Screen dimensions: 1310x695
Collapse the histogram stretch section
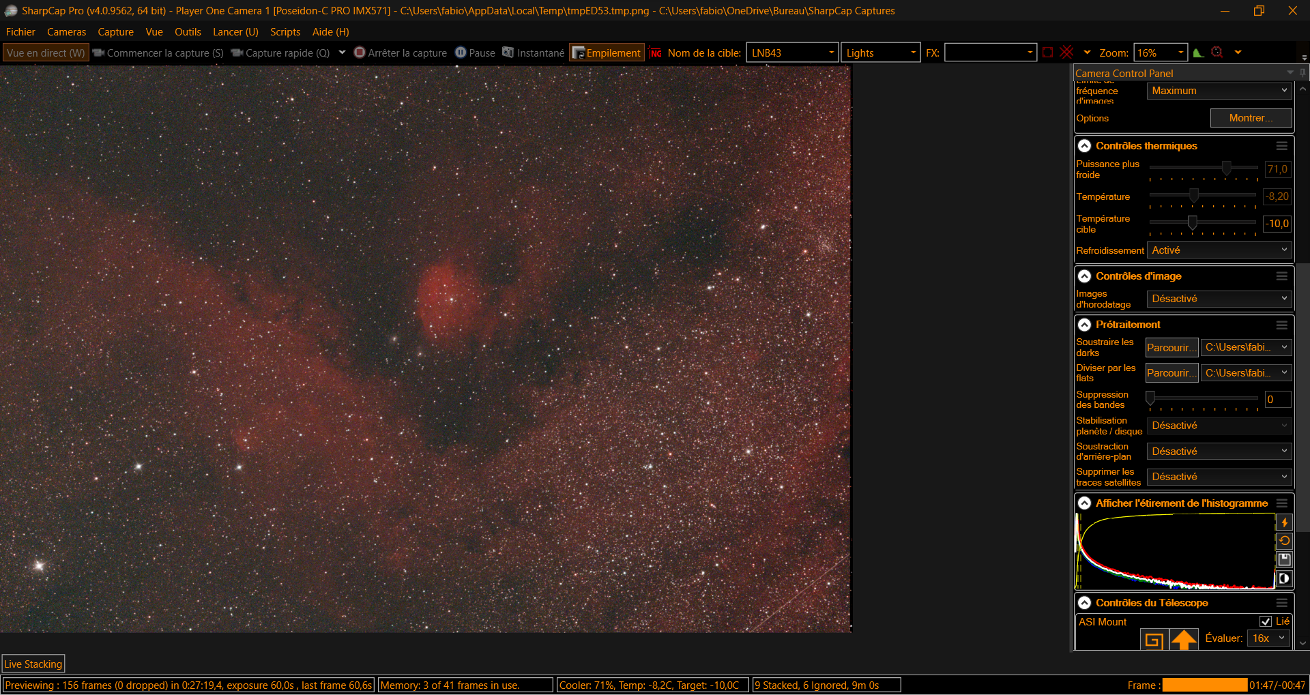(1084, 503)
